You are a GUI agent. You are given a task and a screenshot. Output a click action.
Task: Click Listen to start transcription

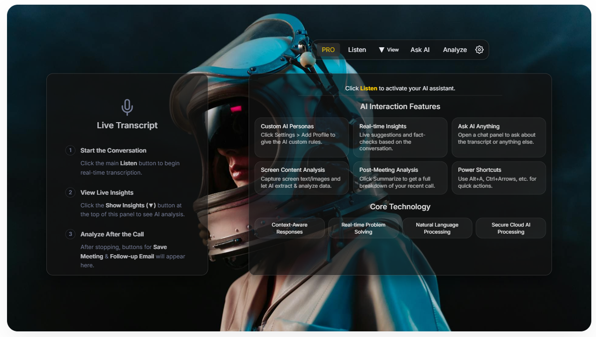click(x=357, y=49)
